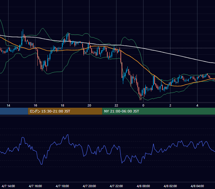
Task: Click the '14' hour axis label
Action: [8, 106]
